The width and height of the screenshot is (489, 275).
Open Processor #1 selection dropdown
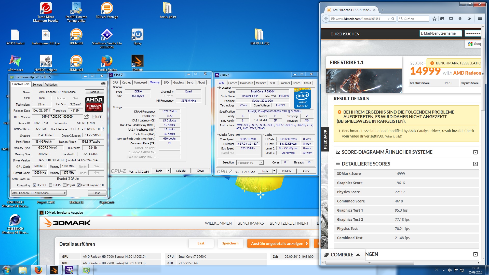click(x=250, y=162)
